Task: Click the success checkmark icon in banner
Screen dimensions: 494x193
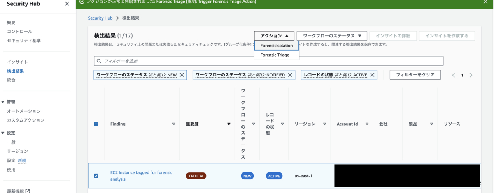Action: 82,2
